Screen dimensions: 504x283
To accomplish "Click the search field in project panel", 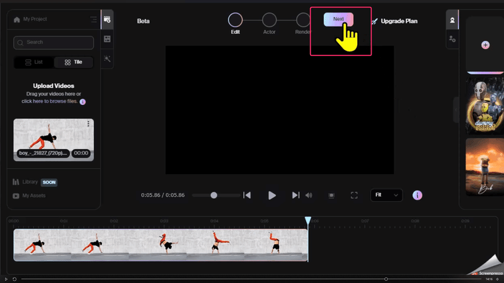I will point(54,42).
